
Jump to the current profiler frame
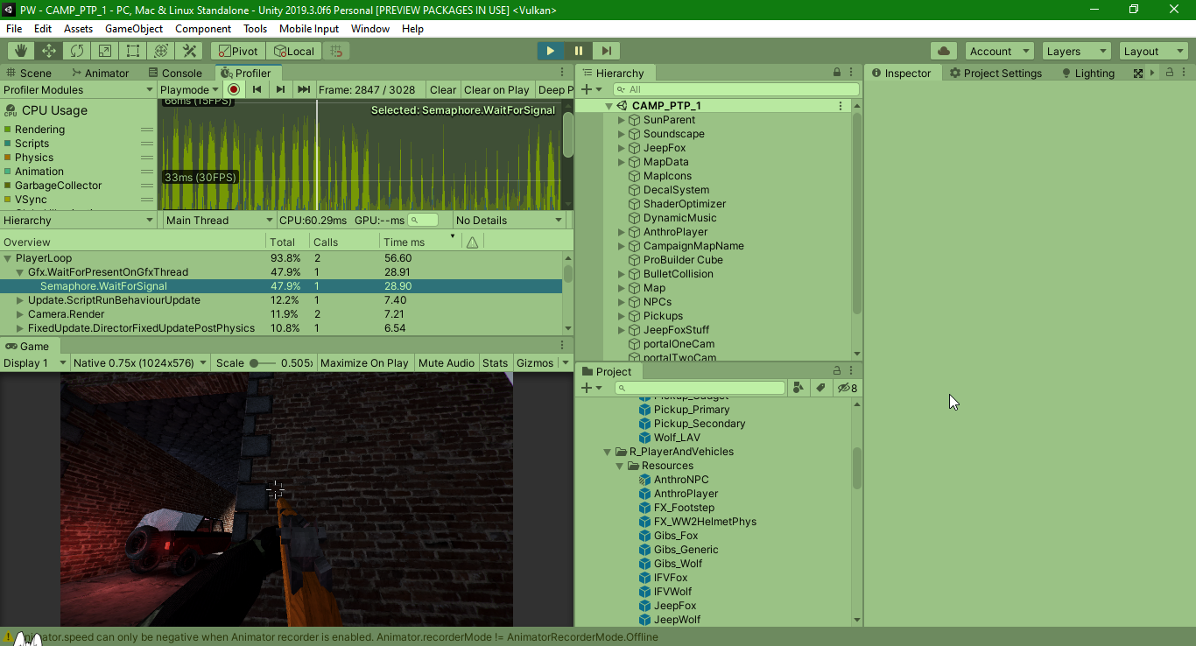[x=304, y=89]
